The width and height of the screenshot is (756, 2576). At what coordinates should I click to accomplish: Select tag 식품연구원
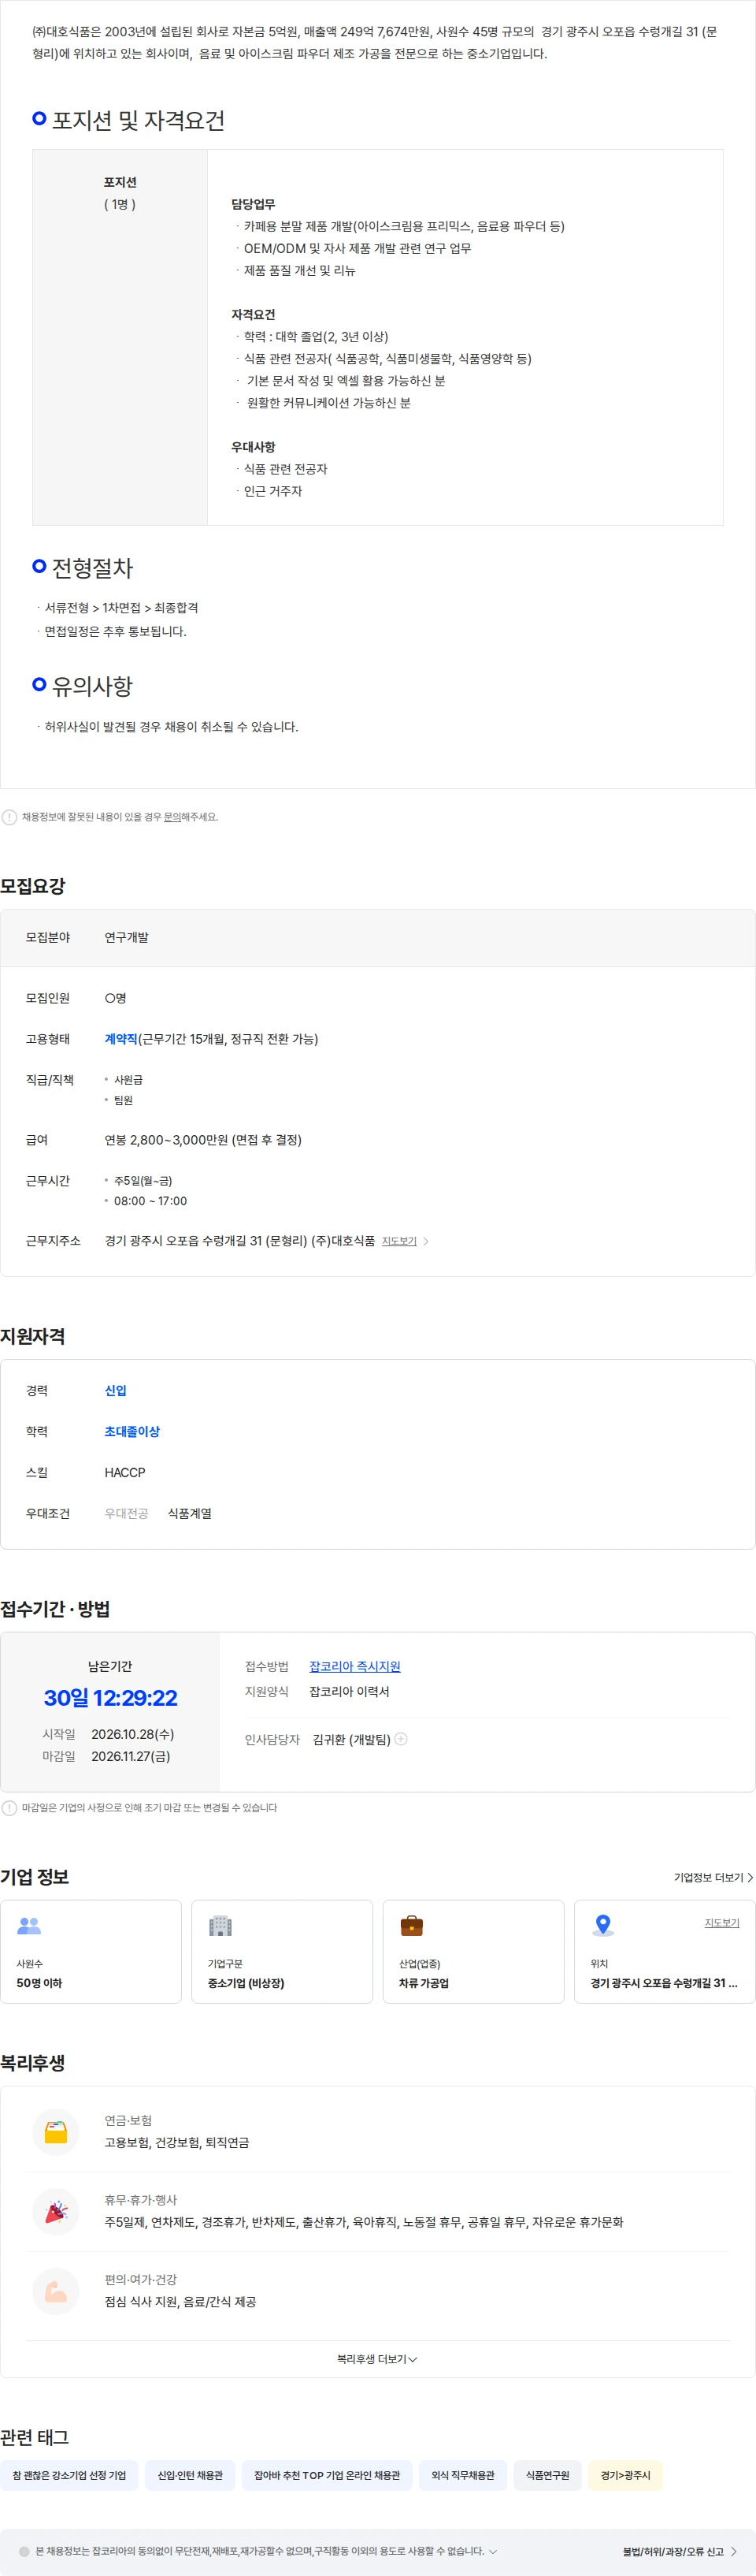pyautogui.click(x=547, y=2475)
